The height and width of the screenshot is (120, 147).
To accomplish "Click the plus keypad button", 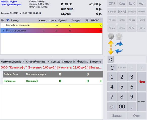I will click(x=142, y=68).
